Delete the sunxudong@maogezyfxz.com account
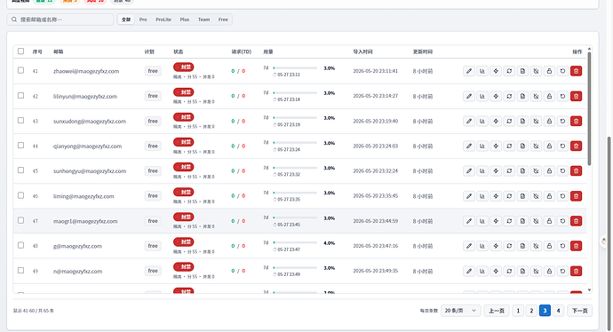The width and height of the screenshot is (613, 332). (x=576, y=121)
